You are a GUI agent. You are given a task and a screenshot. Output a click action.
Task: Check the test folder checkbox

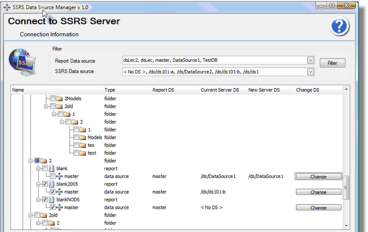[x=76, y=153]
